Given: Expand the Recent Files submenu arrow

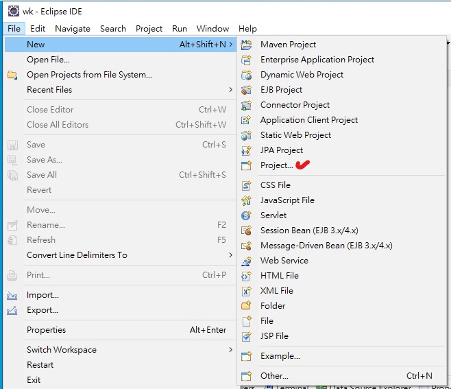Looking at the screenshot, I should click(230, 90).
